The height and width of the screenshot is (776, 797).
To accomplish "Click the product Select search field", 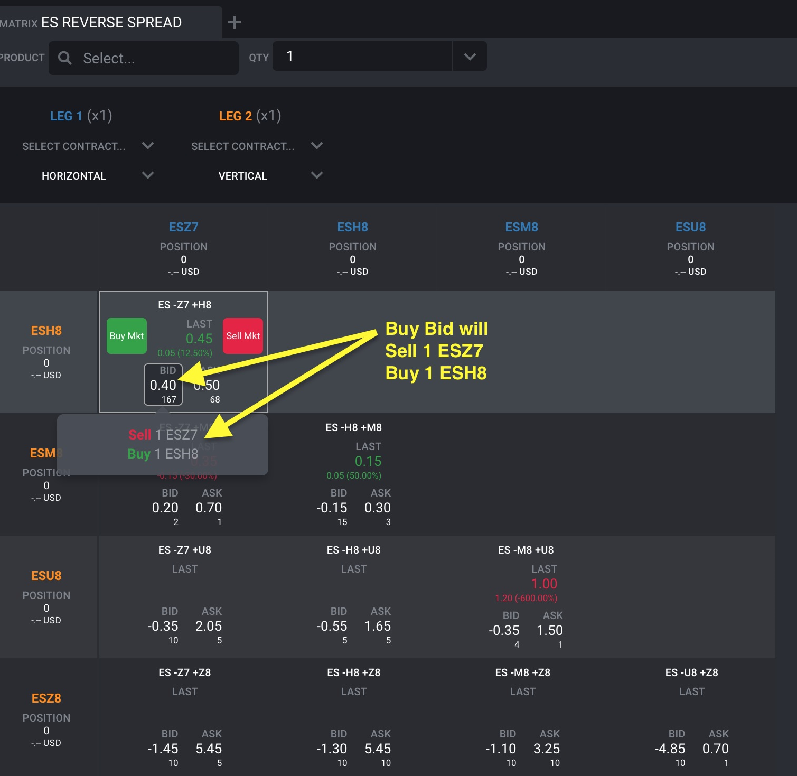I will tap(144, 58).
